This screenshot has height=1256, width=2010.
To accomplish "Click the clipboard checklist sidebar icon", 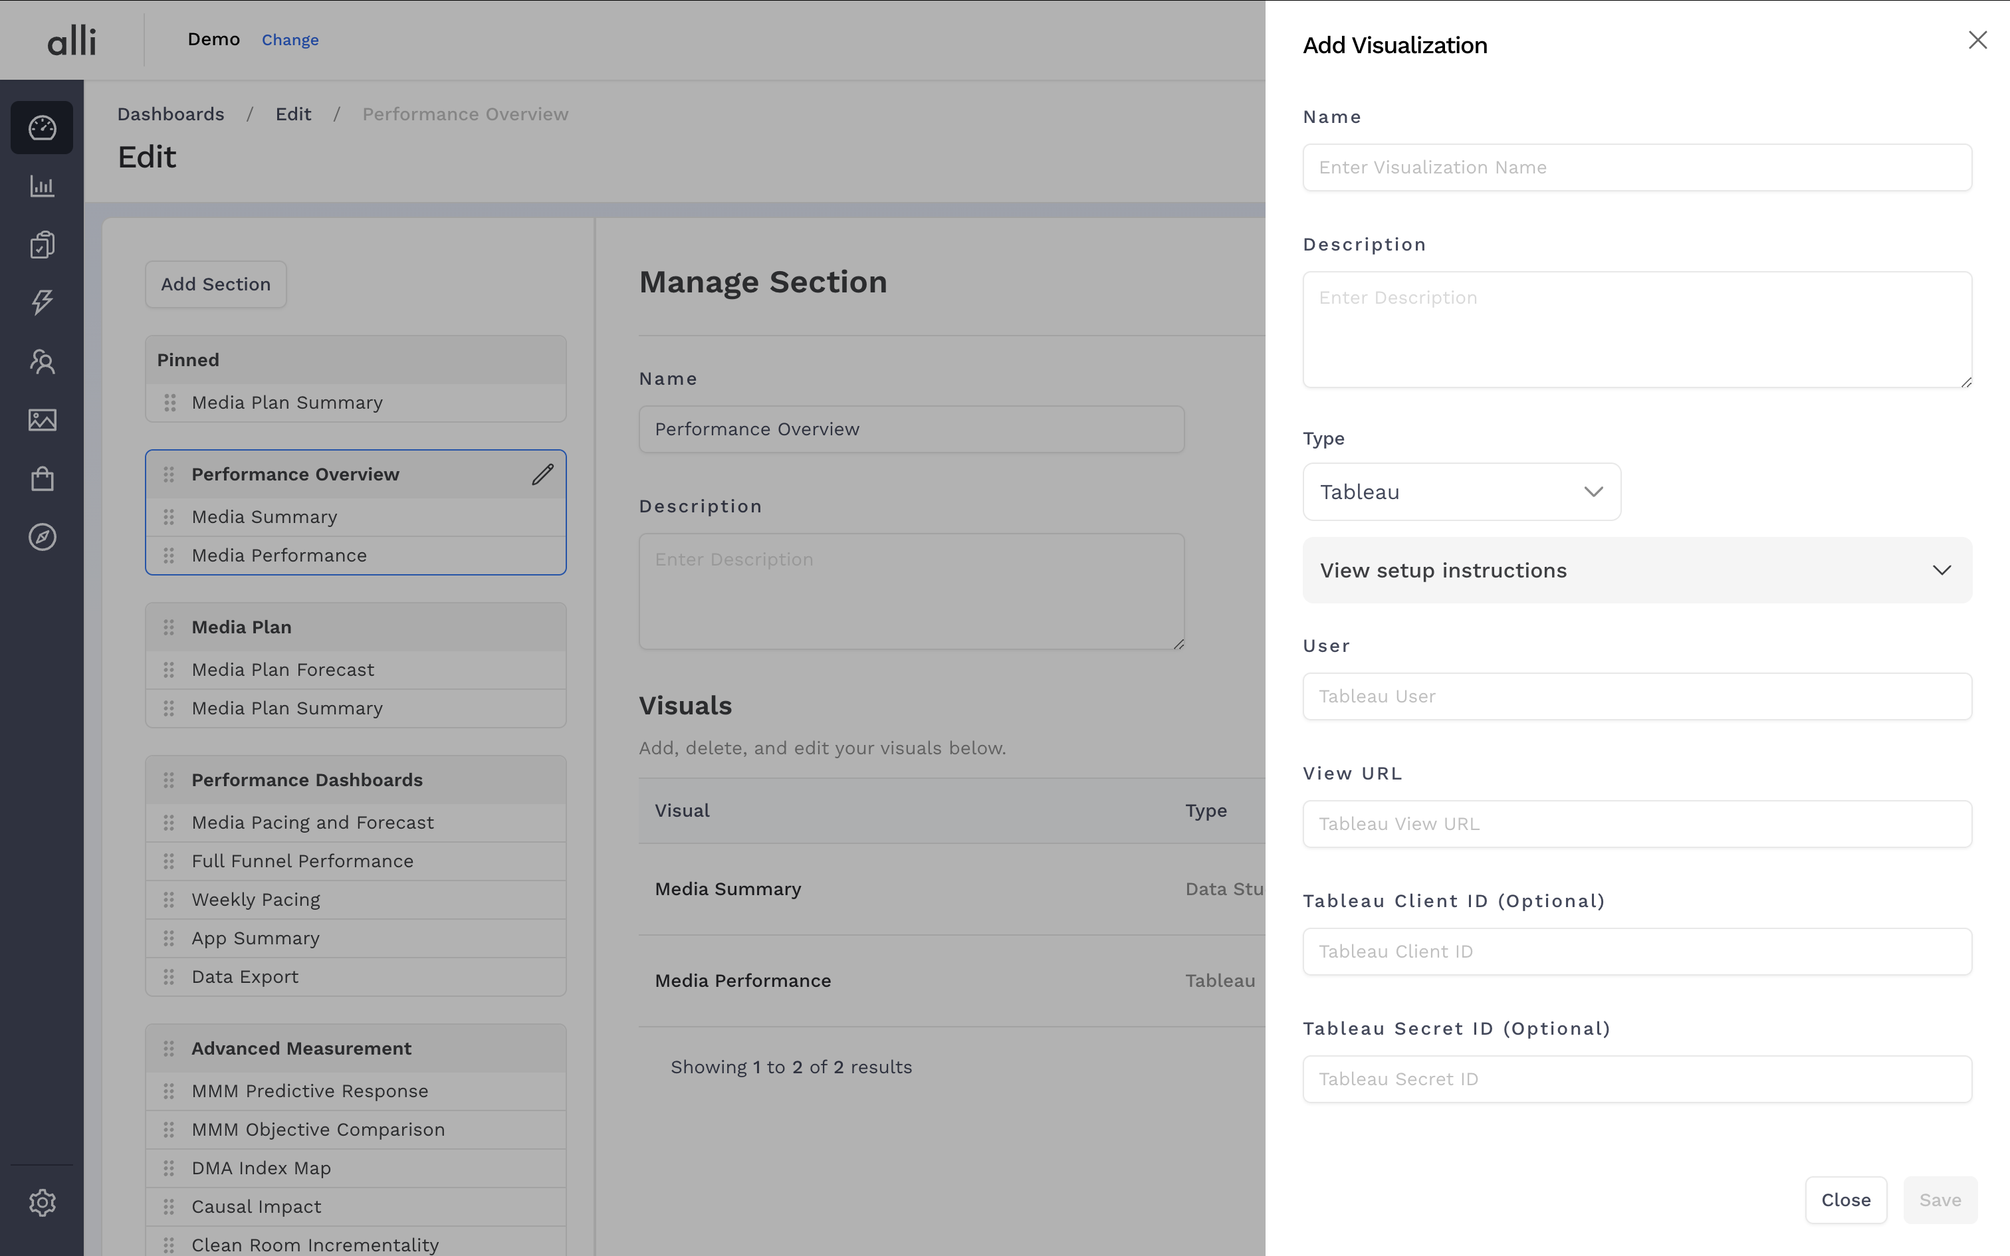I will coord(43,245).
